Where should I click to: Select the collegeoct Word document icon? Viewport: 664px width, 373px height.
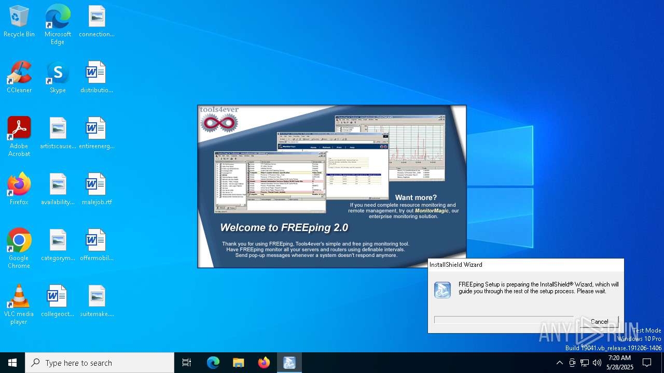click(x=58, y=302)
